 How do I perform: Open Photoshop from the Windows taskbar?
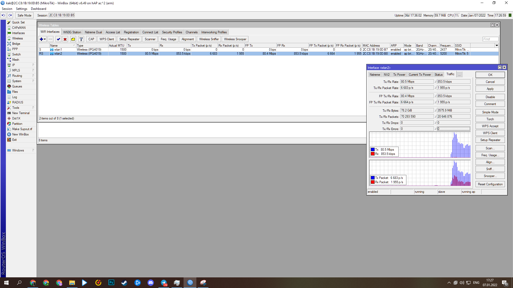(x=111, y=283)
